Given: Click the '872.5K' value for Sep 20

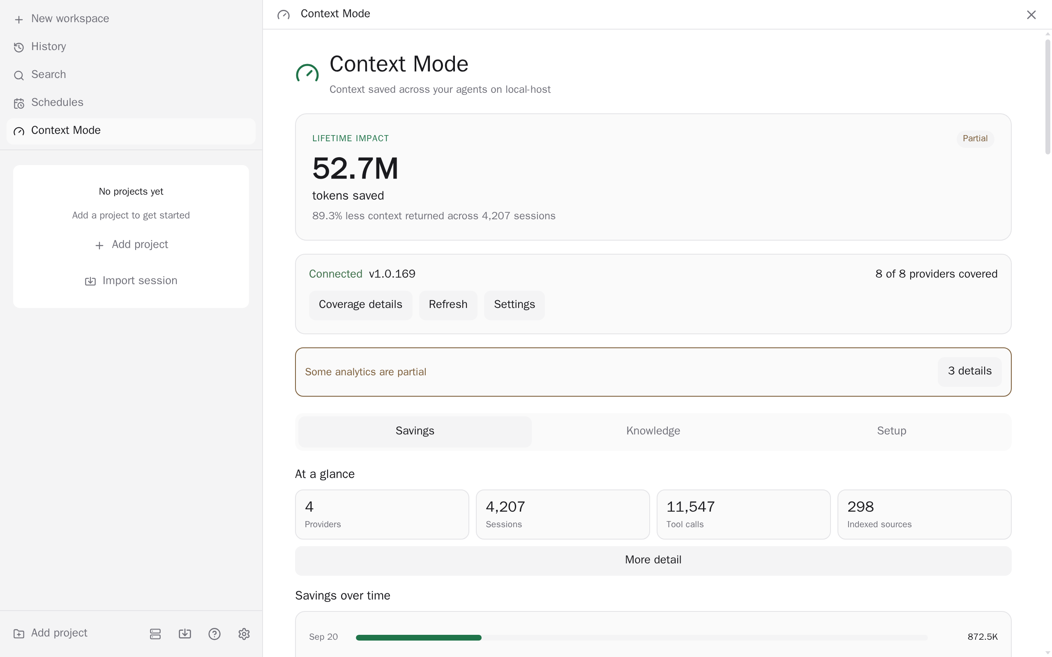Looking at the screenshot, I should [x=982, y=637].
